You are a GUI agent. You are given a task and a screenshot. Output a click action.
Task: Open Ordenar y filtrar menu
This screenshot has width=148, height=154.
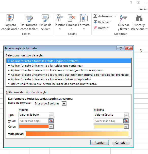pyautogui.click(x=123, y=22)
